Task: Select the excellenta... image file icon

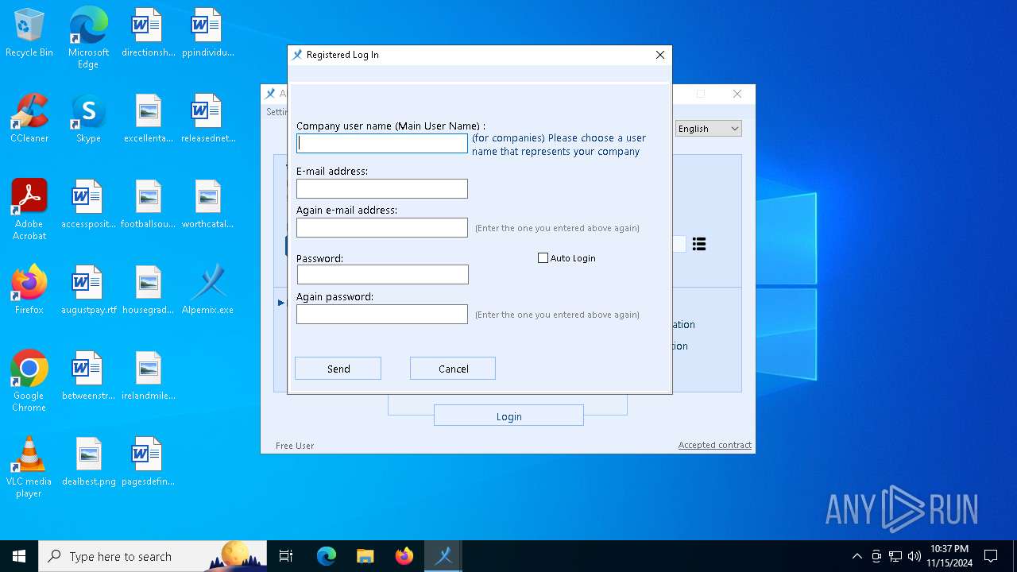Action: (148, 118)
